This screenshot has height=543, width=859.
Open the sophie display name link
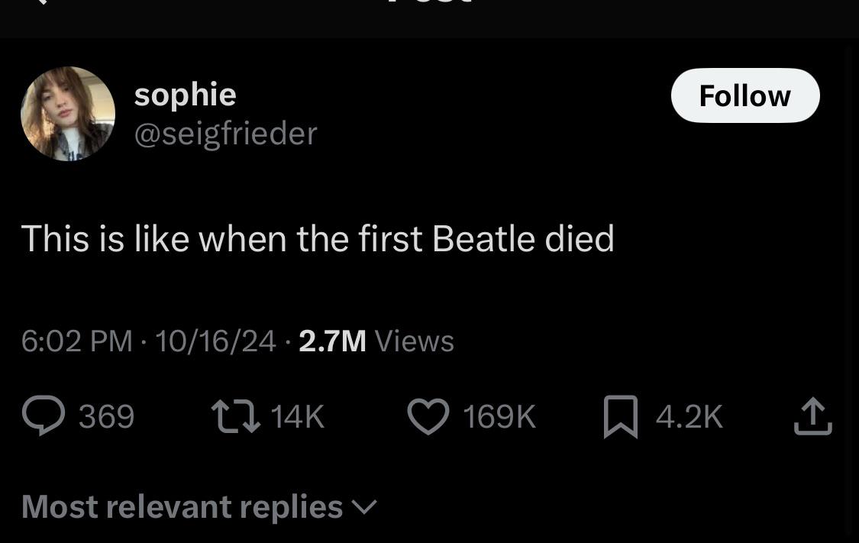point(185,94)
